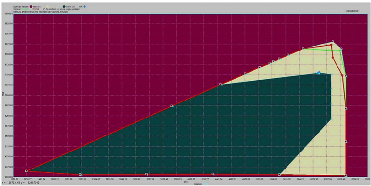Select bottom boundary point near PG1 3307.69
This screenshot has width=371, height=186.
coord(147,174)
